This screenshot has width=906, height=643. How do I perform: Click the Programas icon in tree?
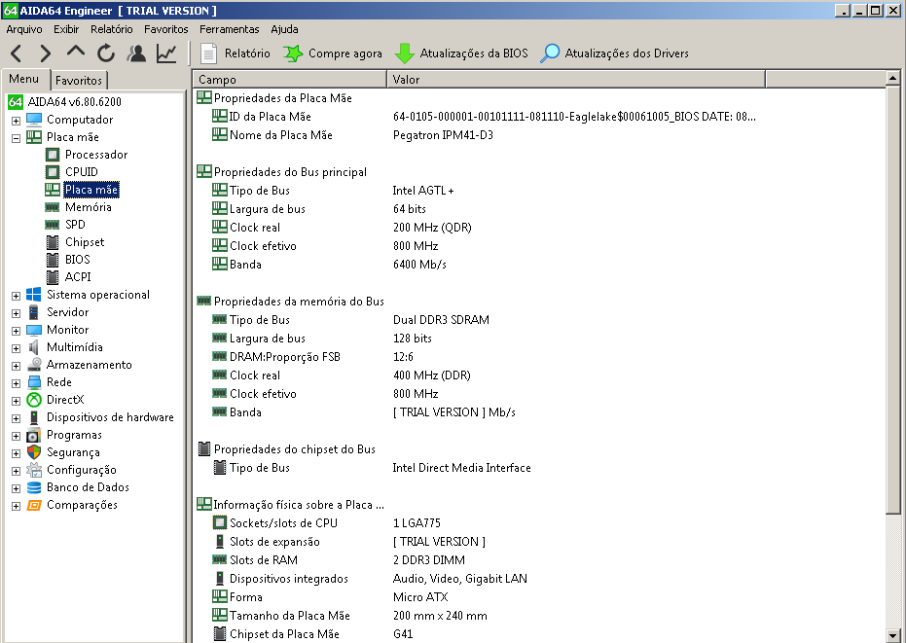tap(34, 435)
